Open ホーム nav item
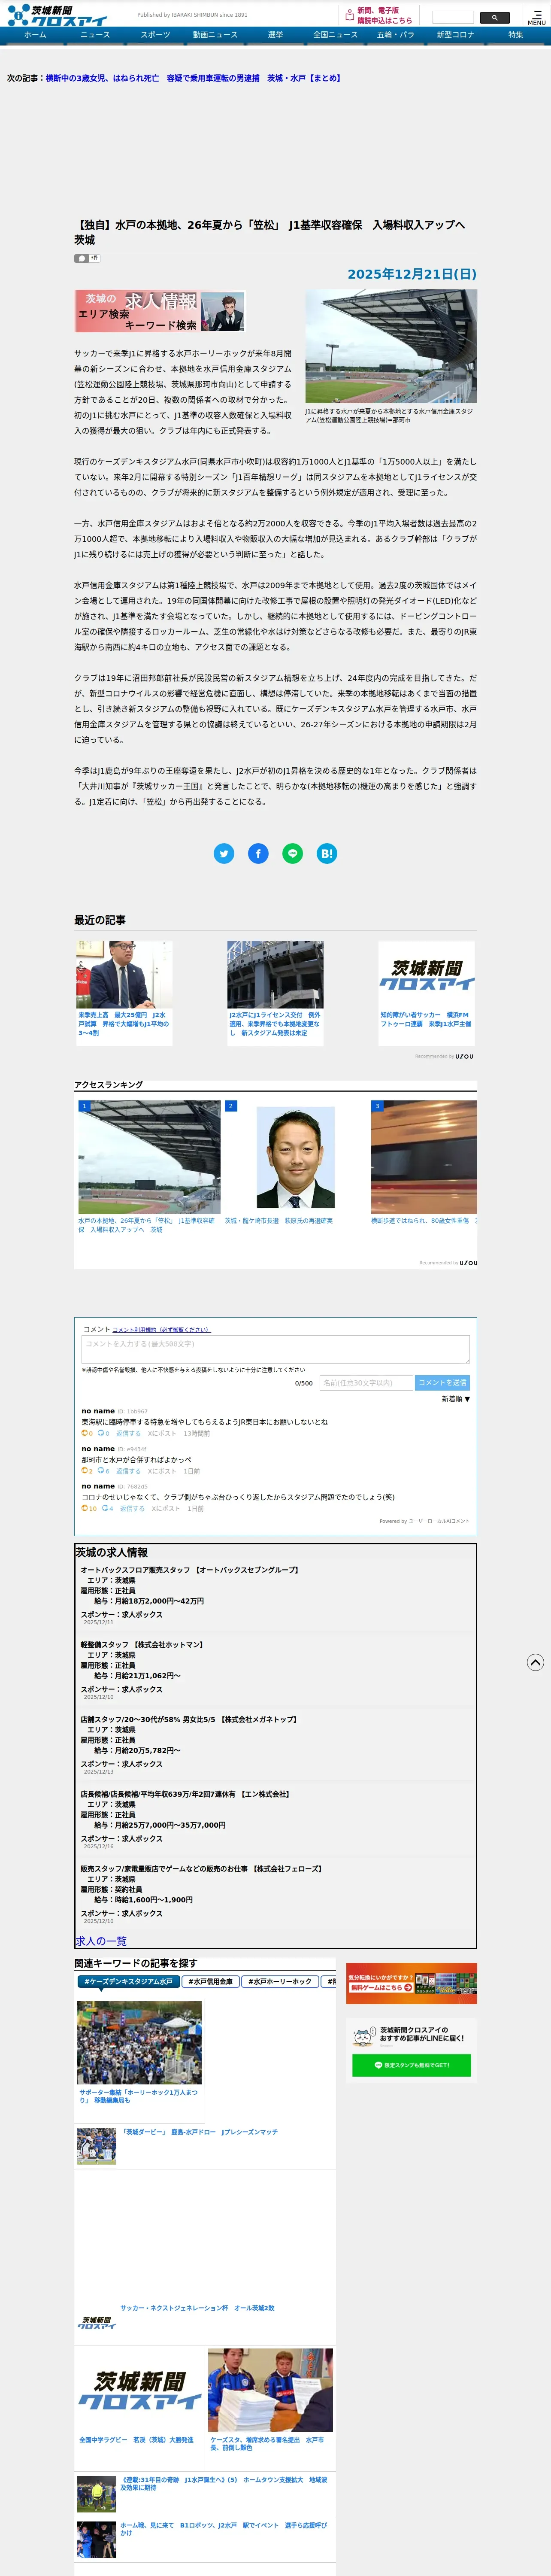551x2576 pixels. tap(35, 35)
